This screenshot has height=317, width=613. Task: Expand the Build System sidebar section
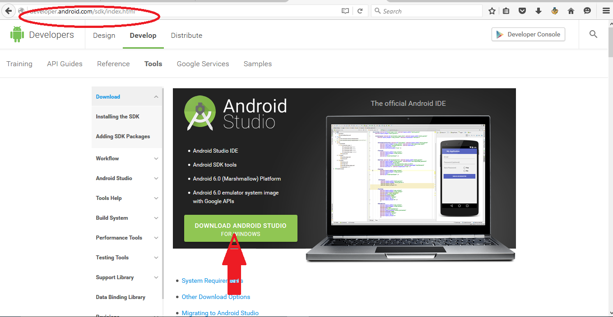pos(156,218)
